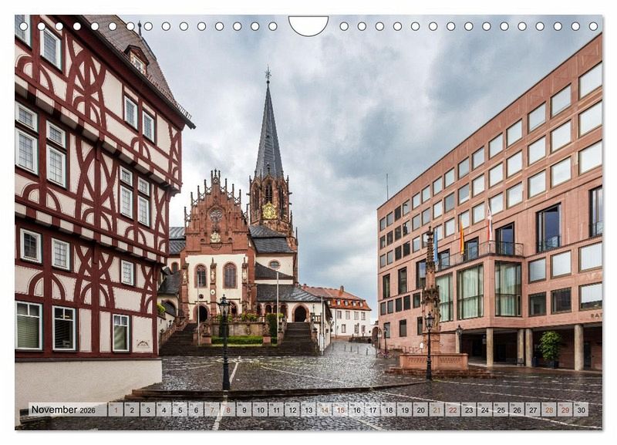Image resolution: width=617 pixels, height=445 pixels.
Task: Select day 9 in the calendar strip
Action: (x=244, y=410)
